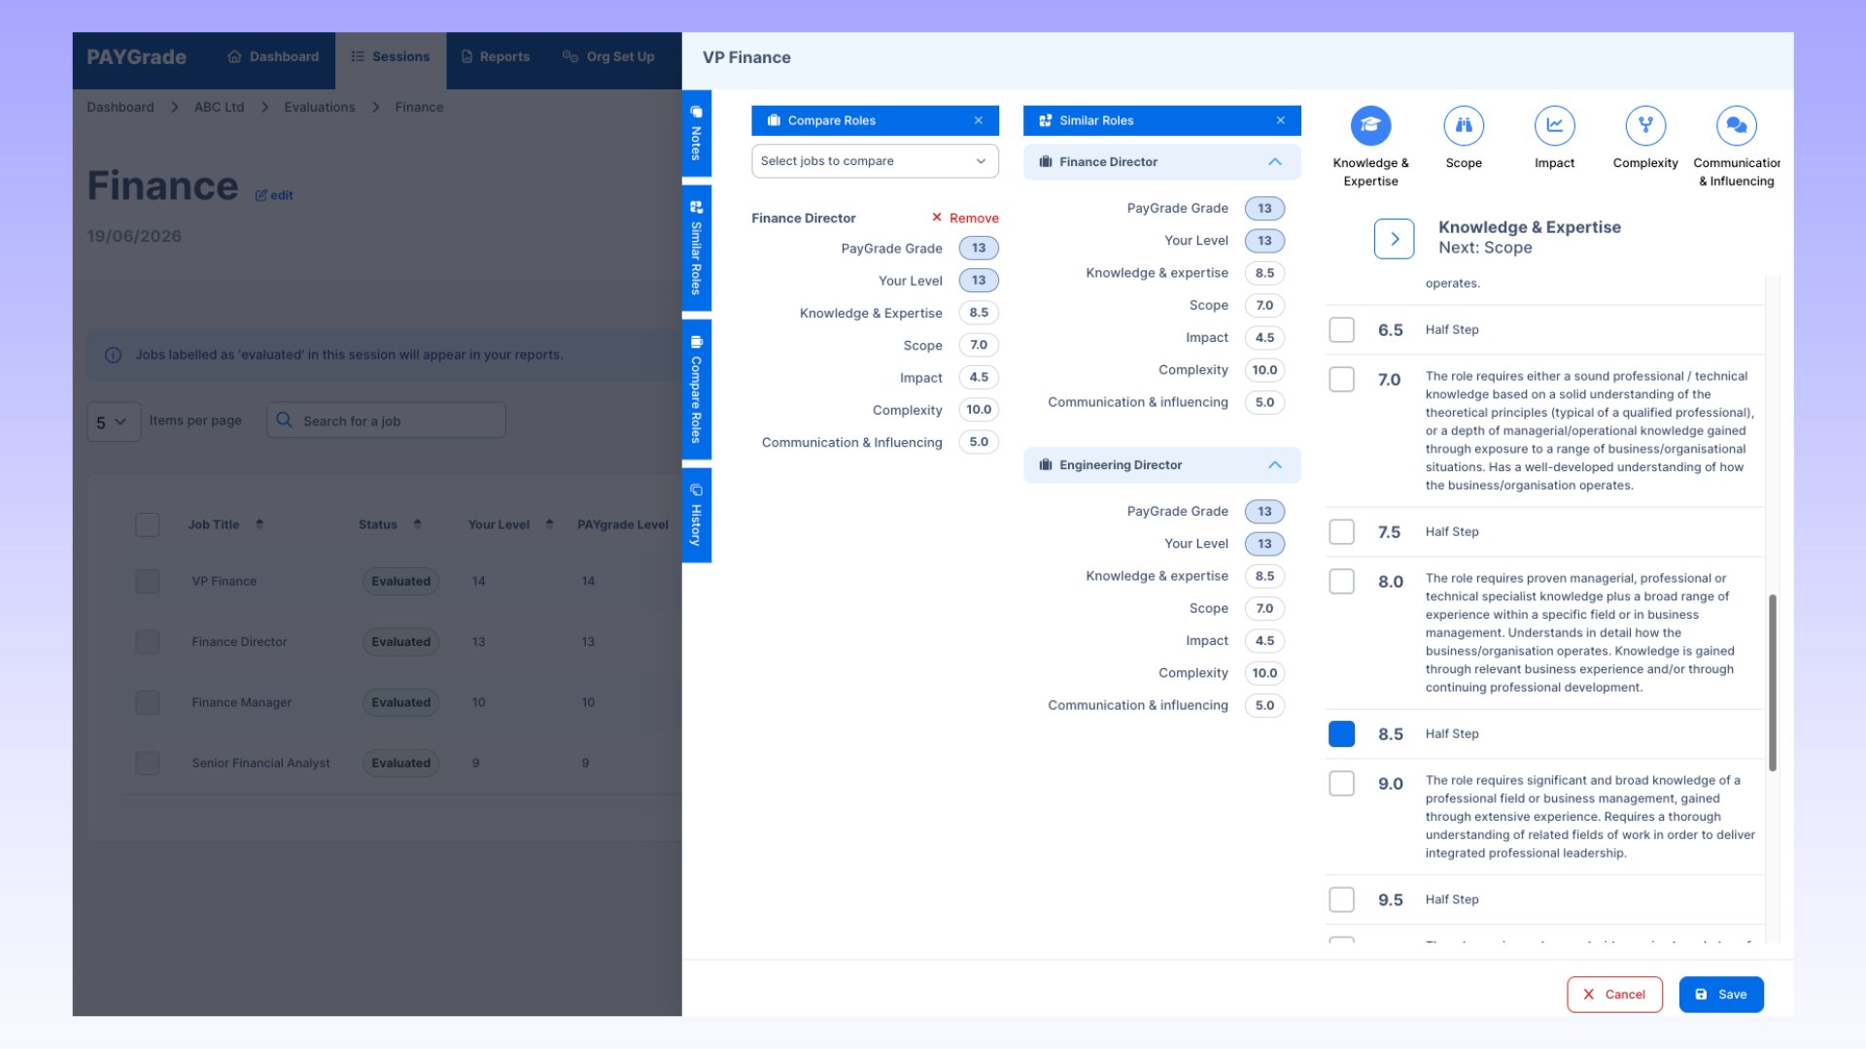
Task: Check the 7.0 level checkbox
Action: tap(1341, 379)
